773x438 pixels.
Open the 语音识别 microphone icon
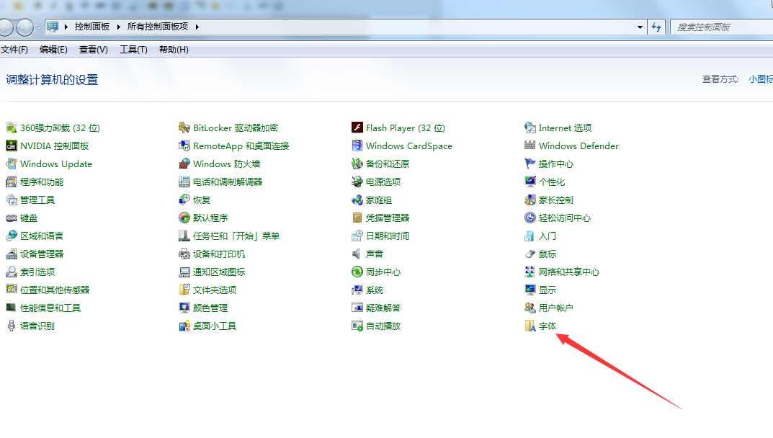[12, 326]
